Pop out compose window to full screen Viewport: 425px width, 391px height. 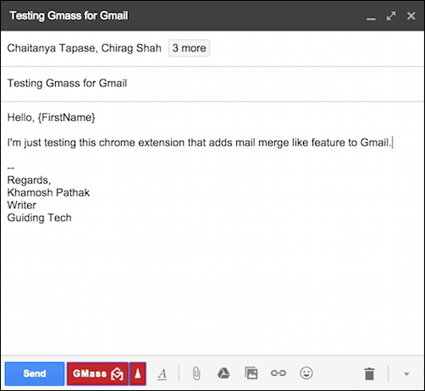pos(391,16)
